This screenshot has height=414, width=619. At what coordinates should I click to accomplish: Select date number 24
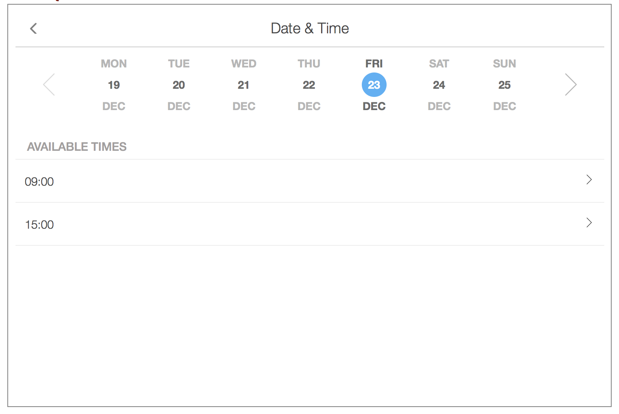pos(439,85)
